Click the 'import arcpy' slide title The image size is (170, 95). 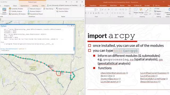(111, 36)
